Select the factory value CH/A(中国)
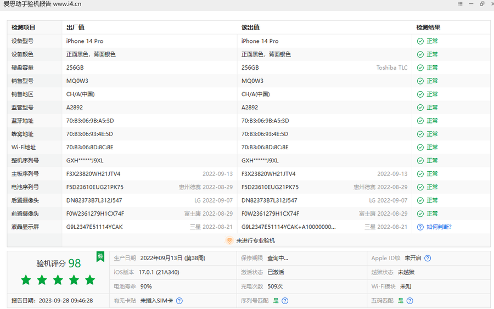The image size is (494, 309). [80, 94]
